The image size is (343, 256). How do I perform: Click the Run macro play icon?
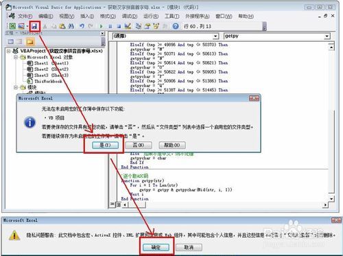pos(102,26)
